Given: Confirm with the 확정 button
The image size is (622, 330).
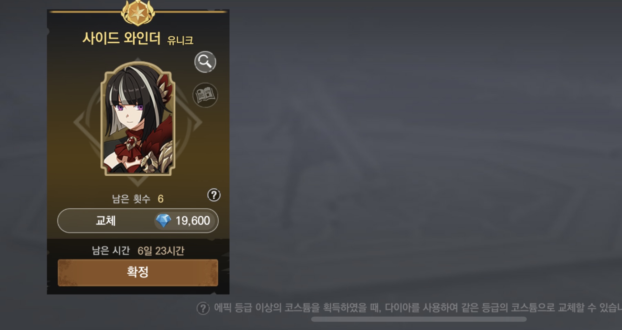Looking at the screenshot, I should click(x=138, y=273).
